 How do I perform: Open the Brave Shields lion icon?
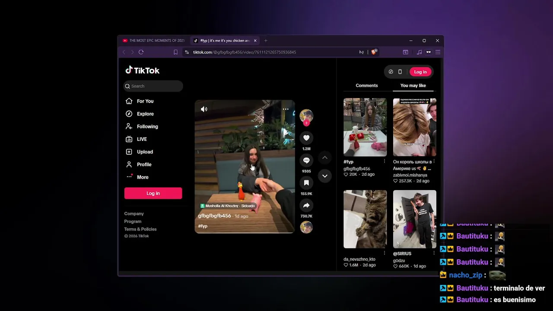pyautogui.click(x=374, y=52)
